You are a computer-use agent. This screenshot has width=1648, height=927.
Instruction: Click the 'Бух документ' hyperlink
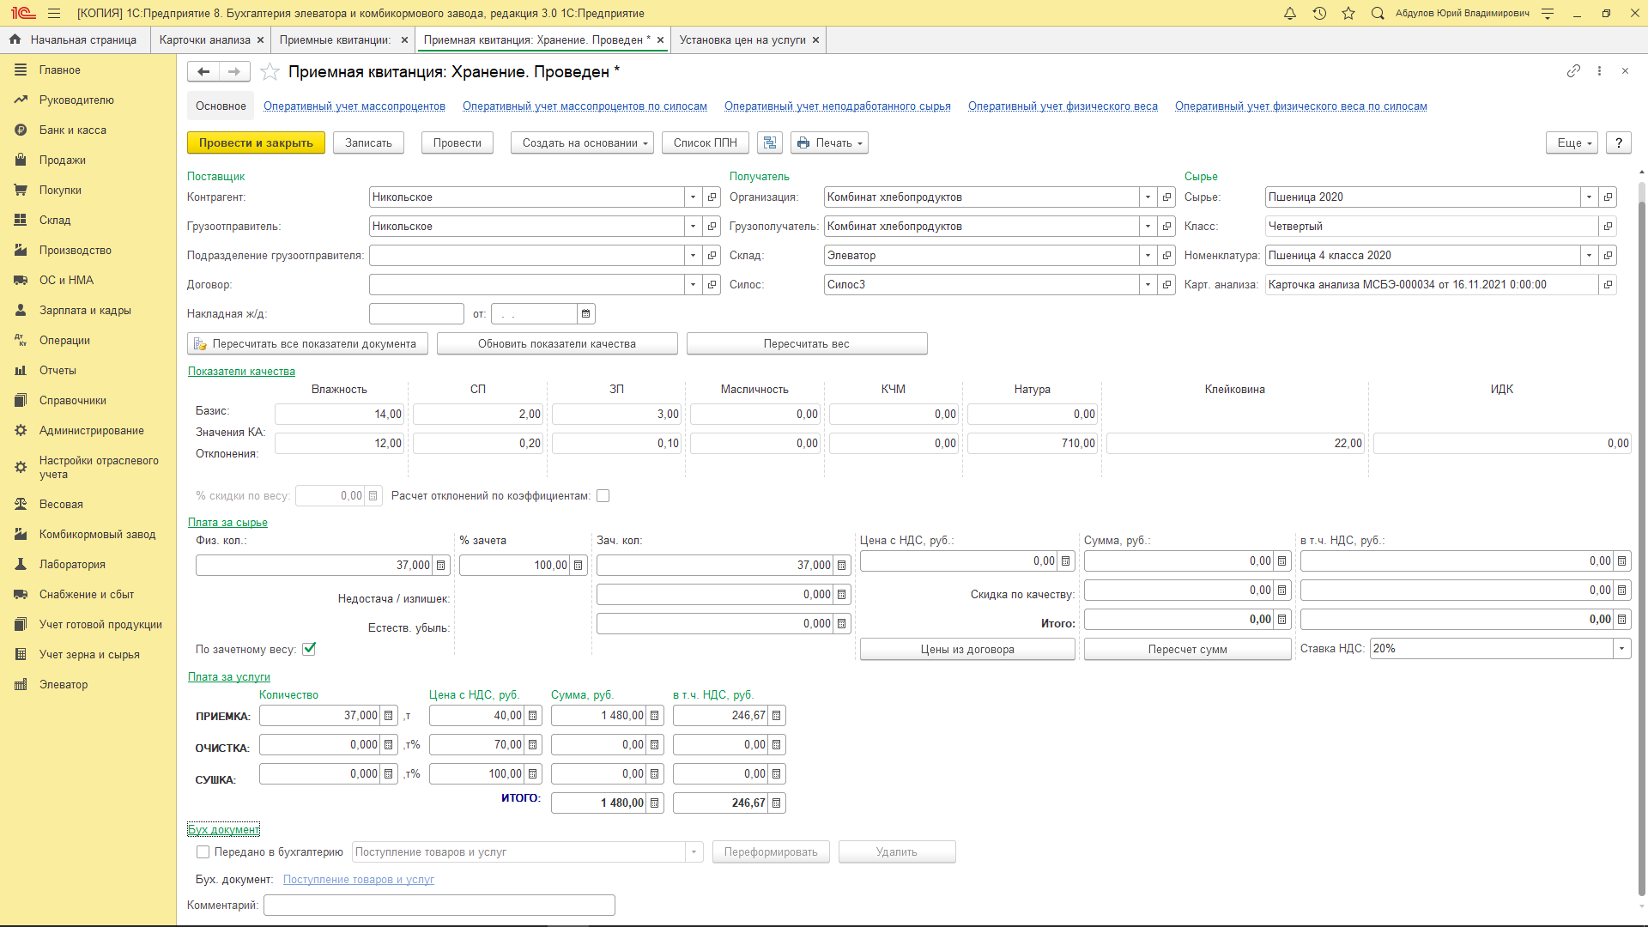coord(223,828)
